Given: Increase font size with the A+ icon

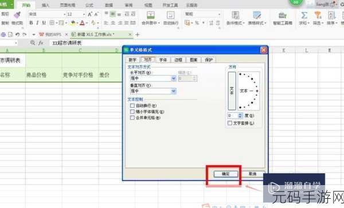Looking at the screenshot, I should [90, 14].
